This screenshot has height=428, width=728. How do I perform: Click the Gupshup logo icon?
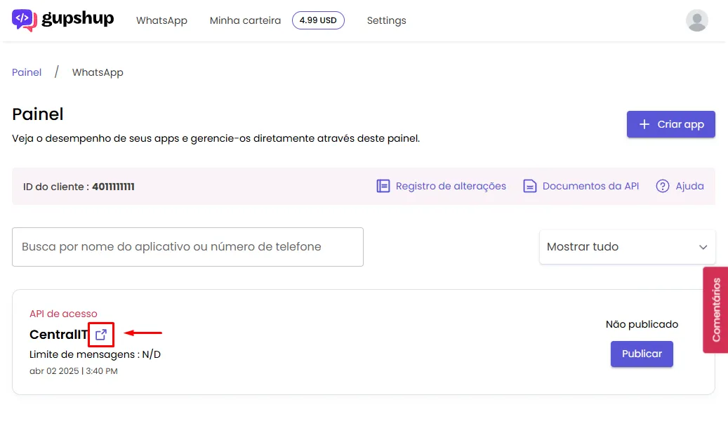pos(24,20)
